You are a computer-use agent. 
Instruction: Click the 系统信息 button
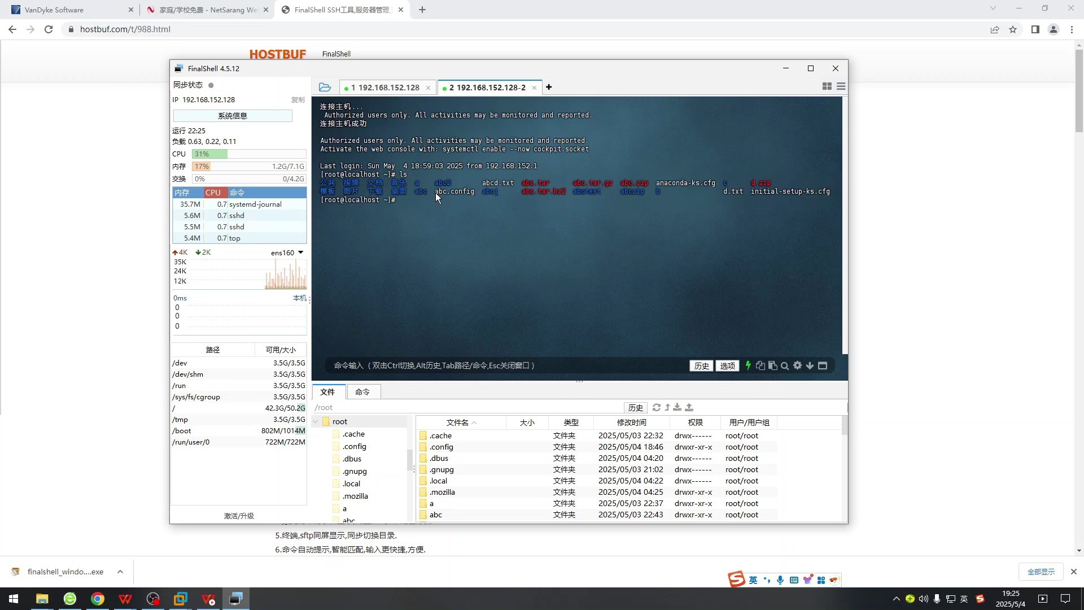[x=233, y=116]
